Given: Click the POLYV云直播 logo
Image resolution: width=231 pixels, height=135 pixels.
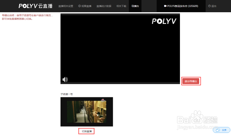Looking at the screenshot, I should (x=35, y=6).
